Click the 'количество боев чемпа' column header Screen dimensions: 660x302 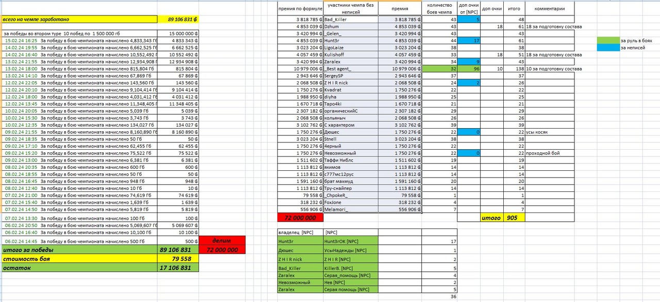440,9
